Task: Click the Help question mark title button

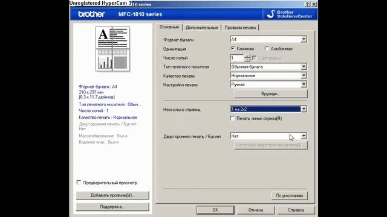Action: coord(307,4)
